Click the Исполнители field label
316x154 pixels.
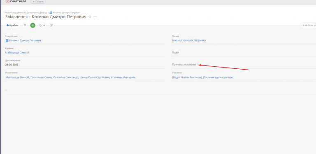point(12,72)
